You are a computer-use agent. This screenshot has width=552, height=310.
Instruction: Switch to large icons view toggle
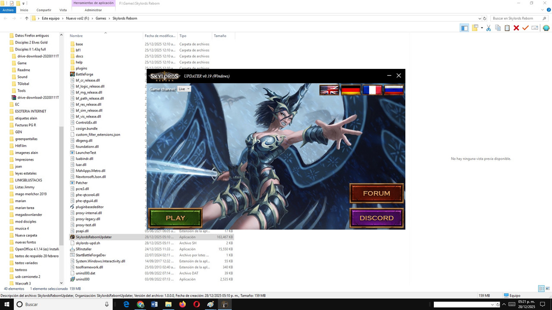[x=547, y=288]
